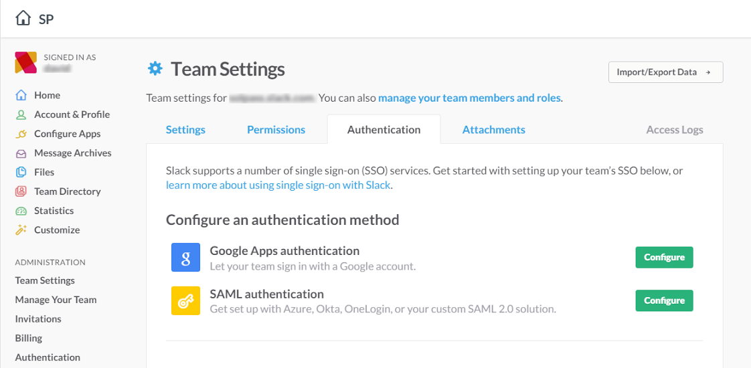
Task: Open Account & Profile page
Action: (72, 114)
